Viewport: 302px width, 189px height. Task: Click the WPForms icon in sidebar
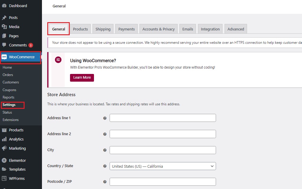pos(4,178)
